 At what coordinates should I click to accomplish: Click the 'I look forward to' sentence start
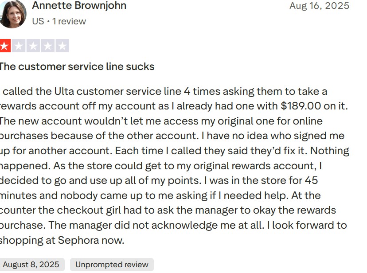[x=307, y=225]
